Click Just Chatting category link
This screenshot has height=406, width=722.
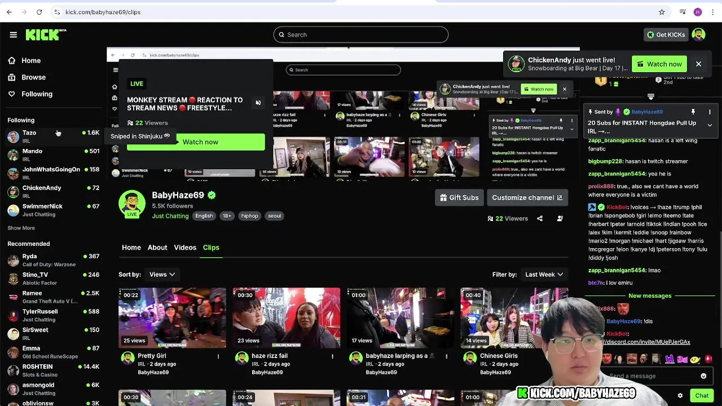pyautogui.click(x=170, y=216)
